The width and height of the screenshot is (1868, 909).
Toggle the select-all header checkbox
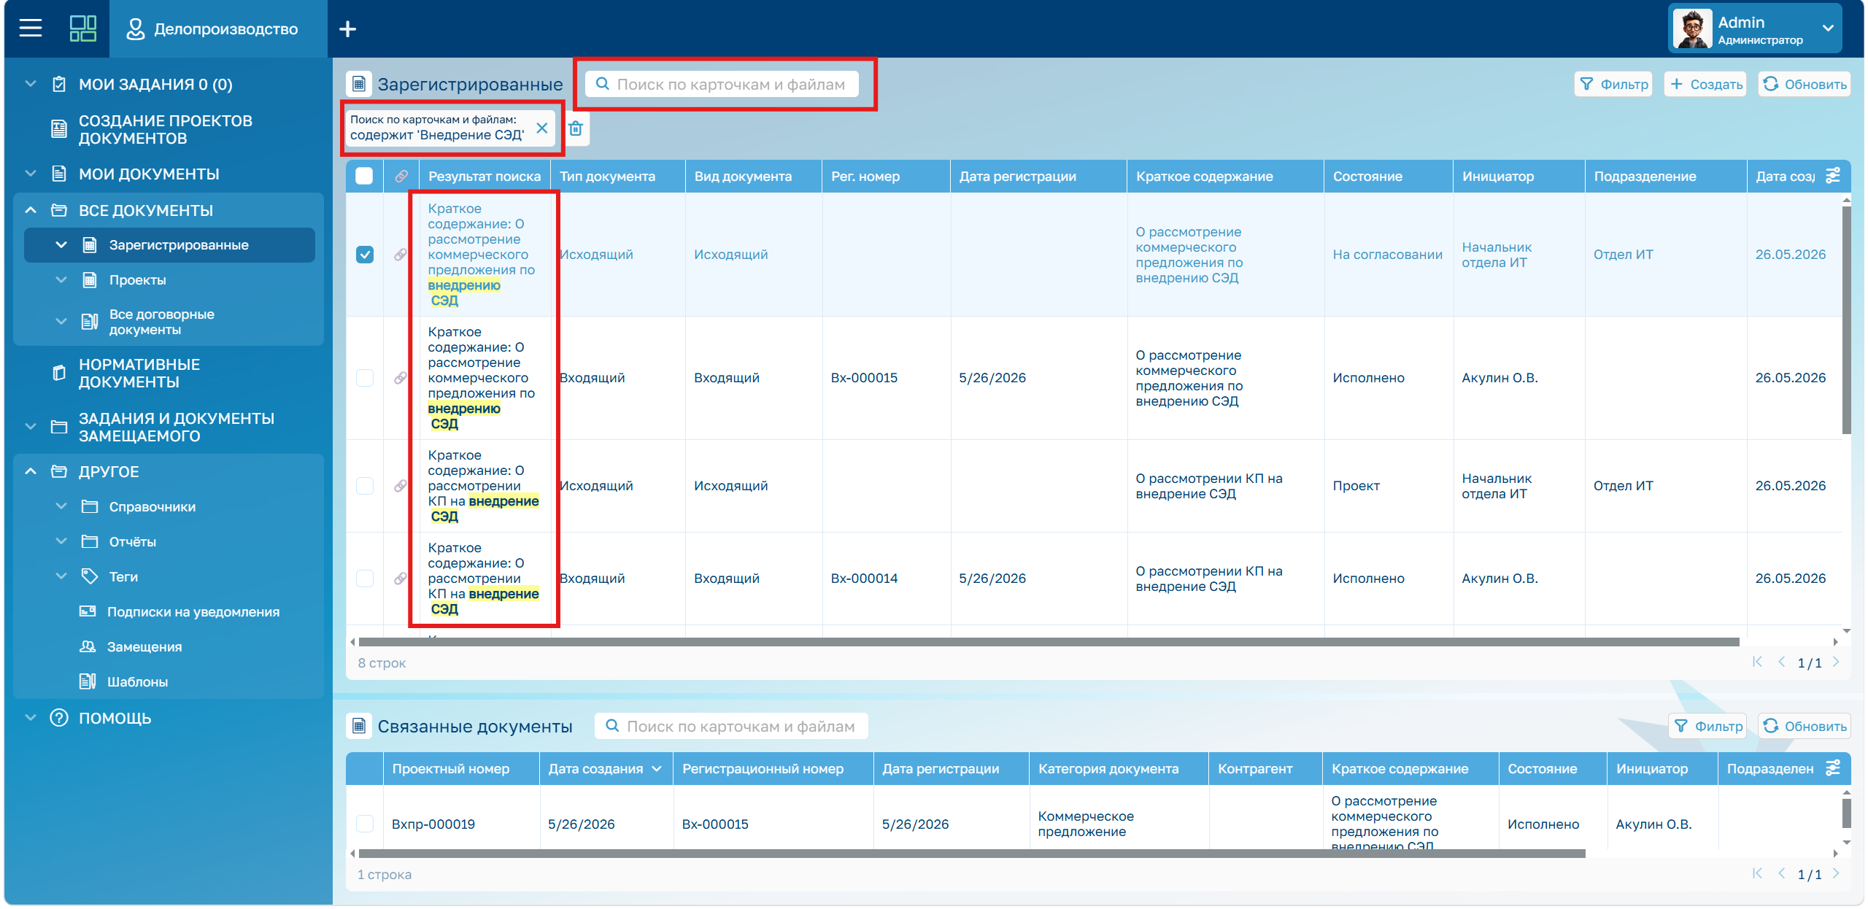coord(364,176)
